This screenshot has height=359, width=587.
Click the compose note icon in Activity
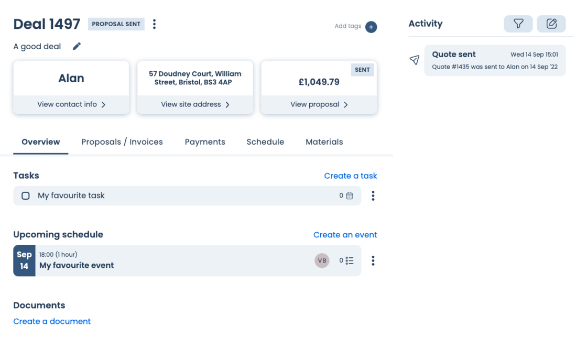pos(551,24)
